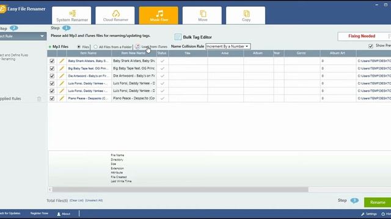
Task: Expand the Select Rule dropdown
Action: 23,36
